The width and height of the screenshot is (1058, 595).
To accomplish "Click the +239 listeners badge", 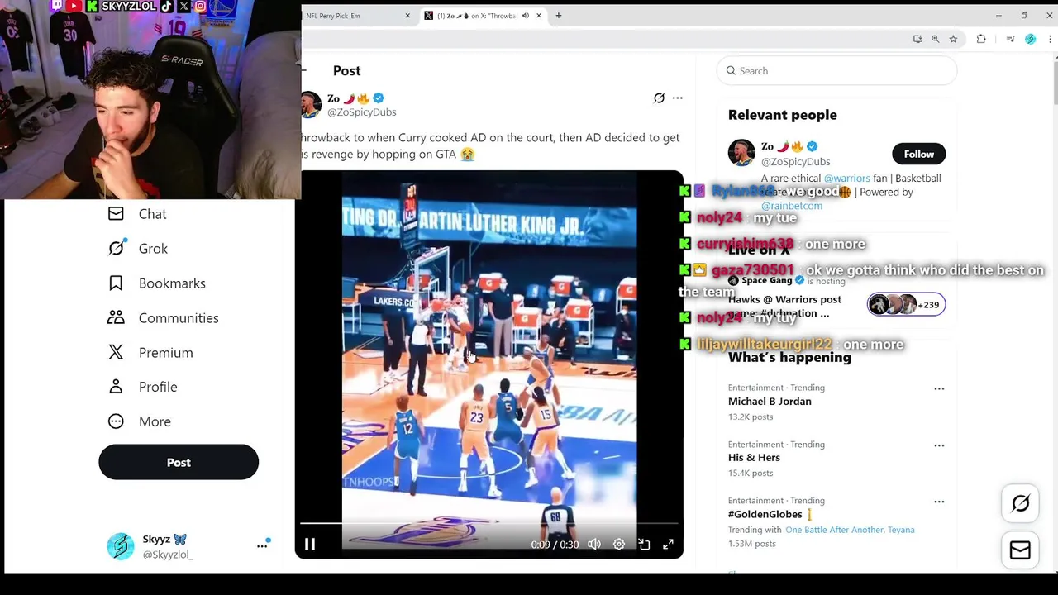I will [x=906, y=305].
